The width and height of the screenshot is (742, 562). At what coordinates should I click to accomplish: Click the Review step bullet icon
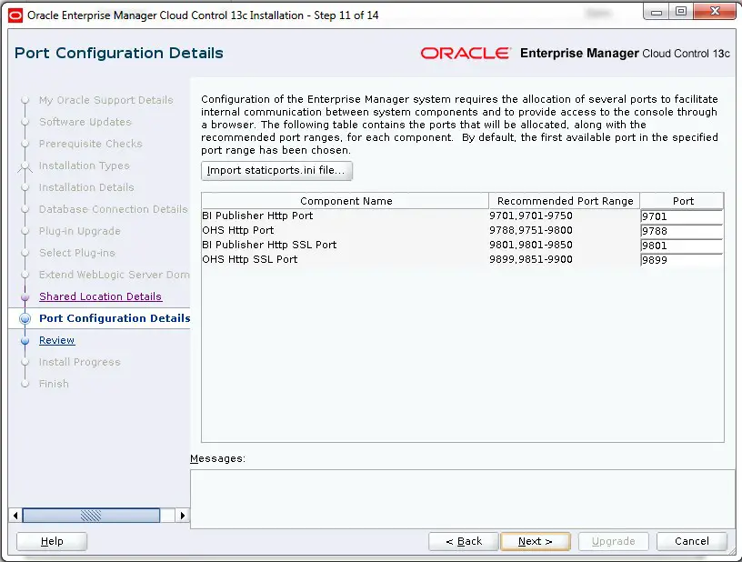[x=25, y=340]
